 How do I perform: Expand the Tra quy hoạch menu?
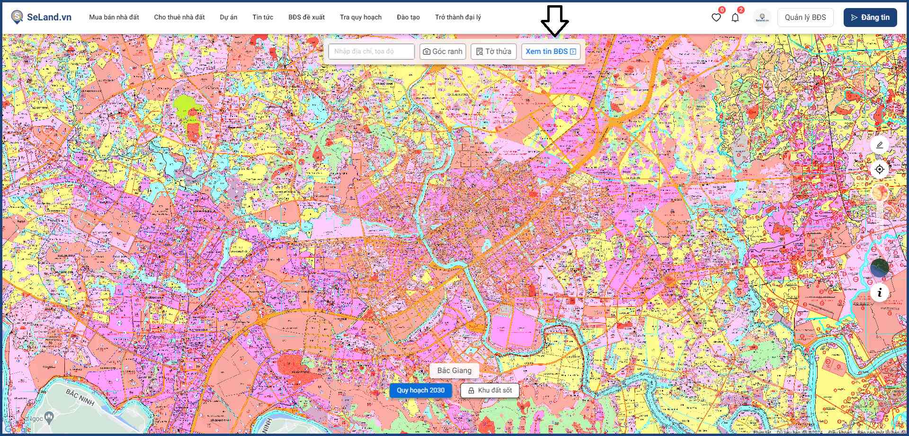(x=360, y=17)
